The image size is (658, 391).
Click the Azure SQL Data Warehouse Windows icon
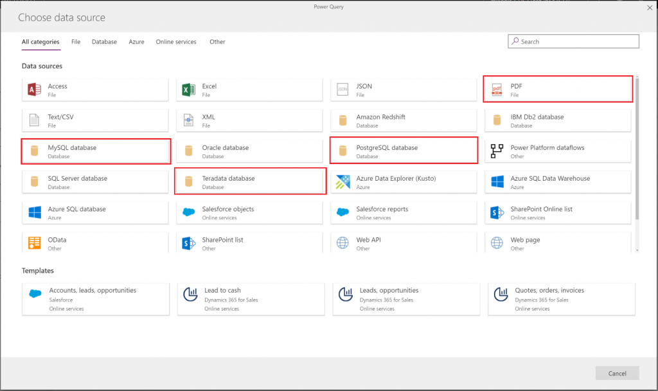click(497, 182)
